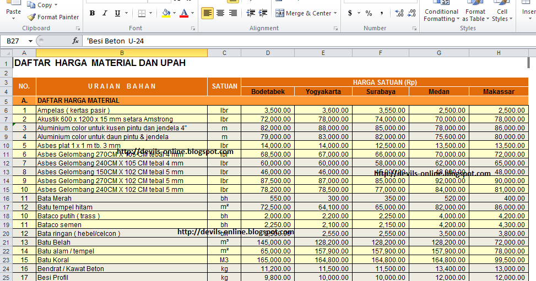
Task: Select the Makassar column heading cell
Action: (x=499, y=91)
